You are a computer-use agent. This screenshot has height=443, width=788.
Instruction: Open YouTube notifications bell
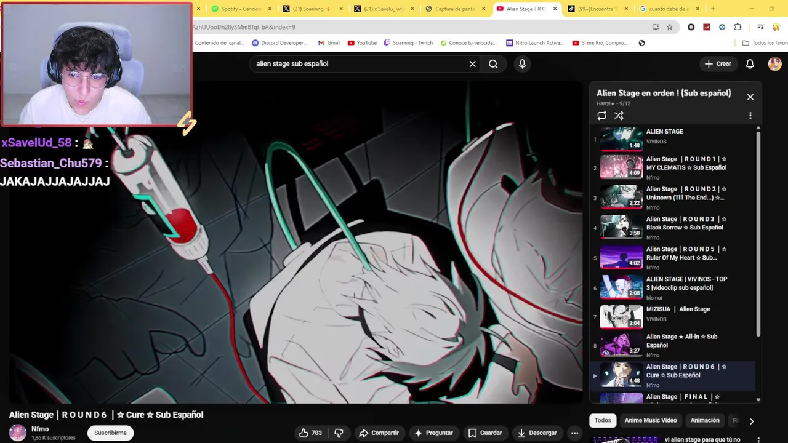tap(750, 64)
